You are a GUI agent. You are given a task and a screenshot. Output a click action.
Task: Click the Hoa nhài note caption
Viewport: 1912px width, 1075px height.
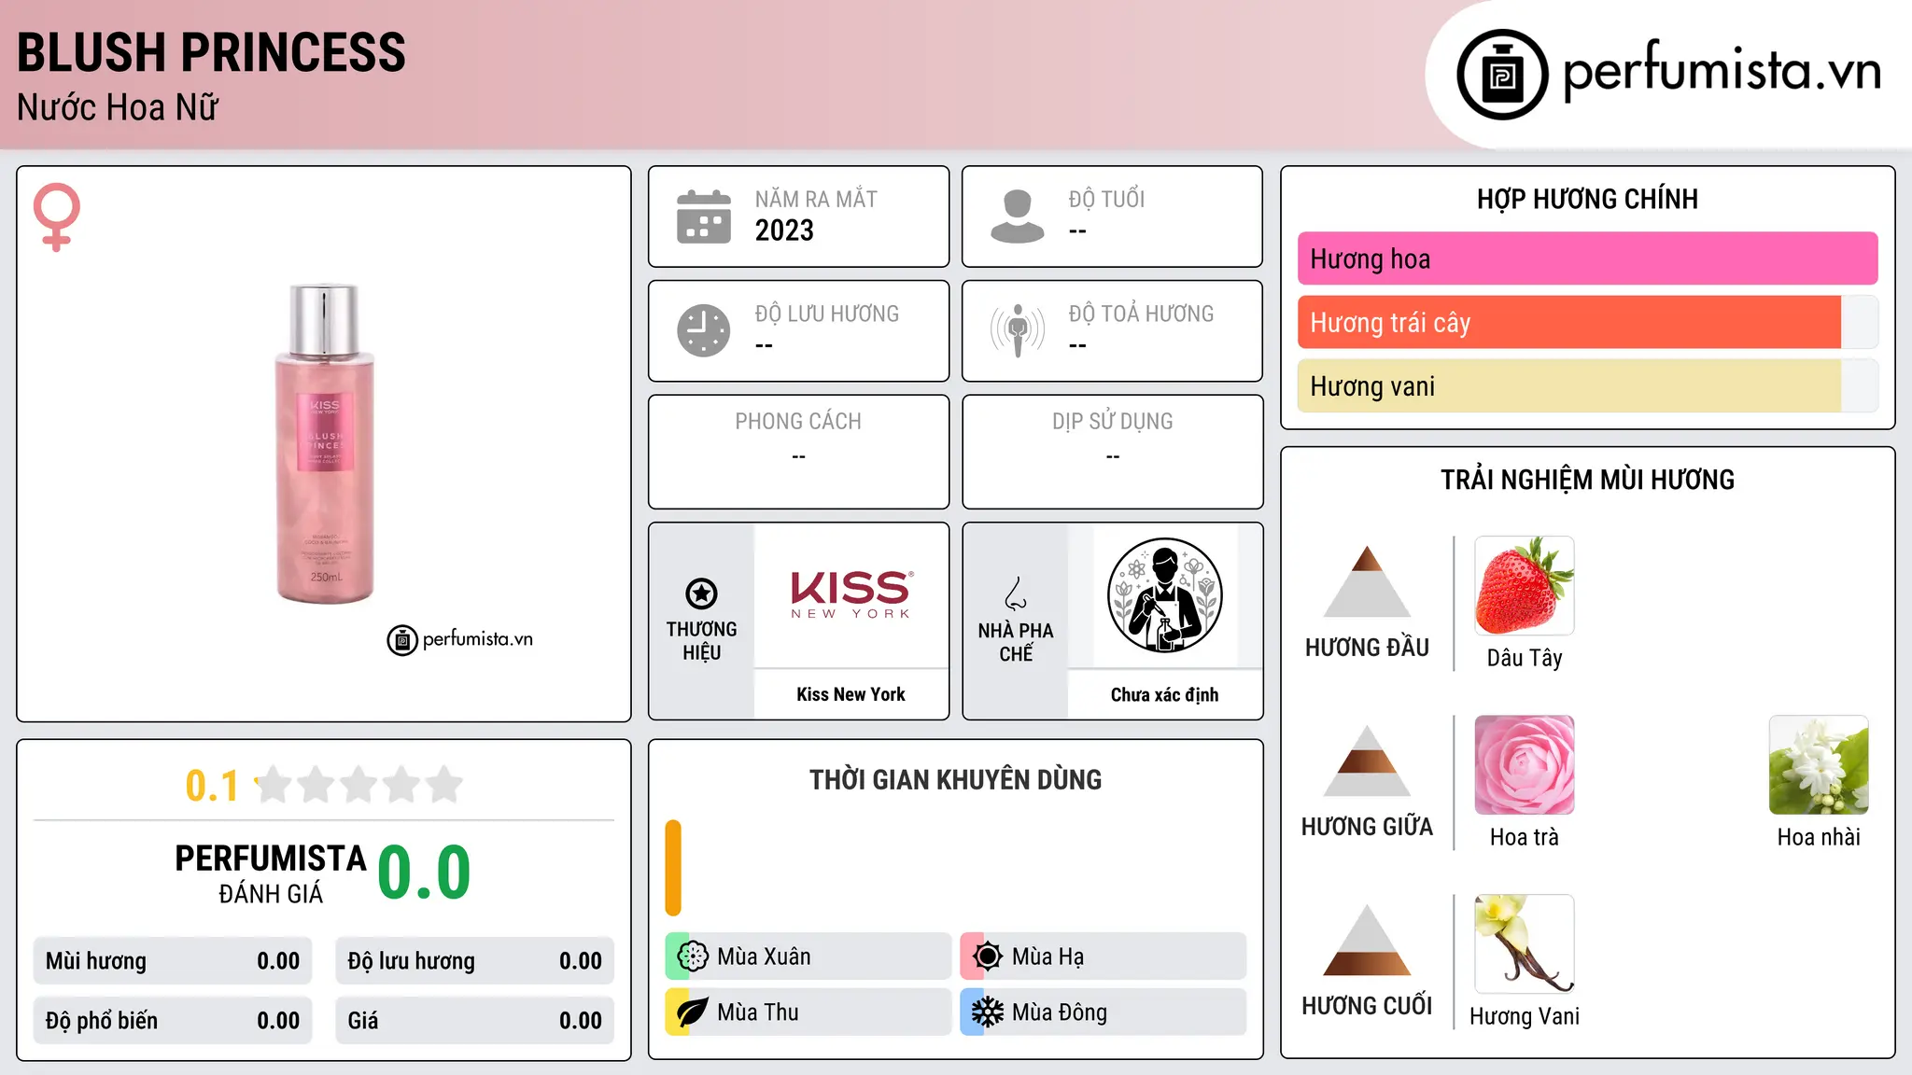click(x=1819, y=837)
